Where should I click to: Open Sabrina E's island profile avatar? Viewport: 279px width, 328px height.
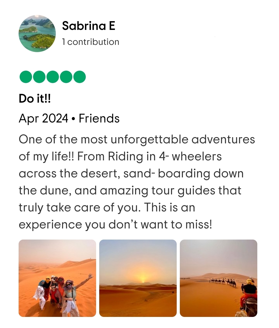pos(37,34)
